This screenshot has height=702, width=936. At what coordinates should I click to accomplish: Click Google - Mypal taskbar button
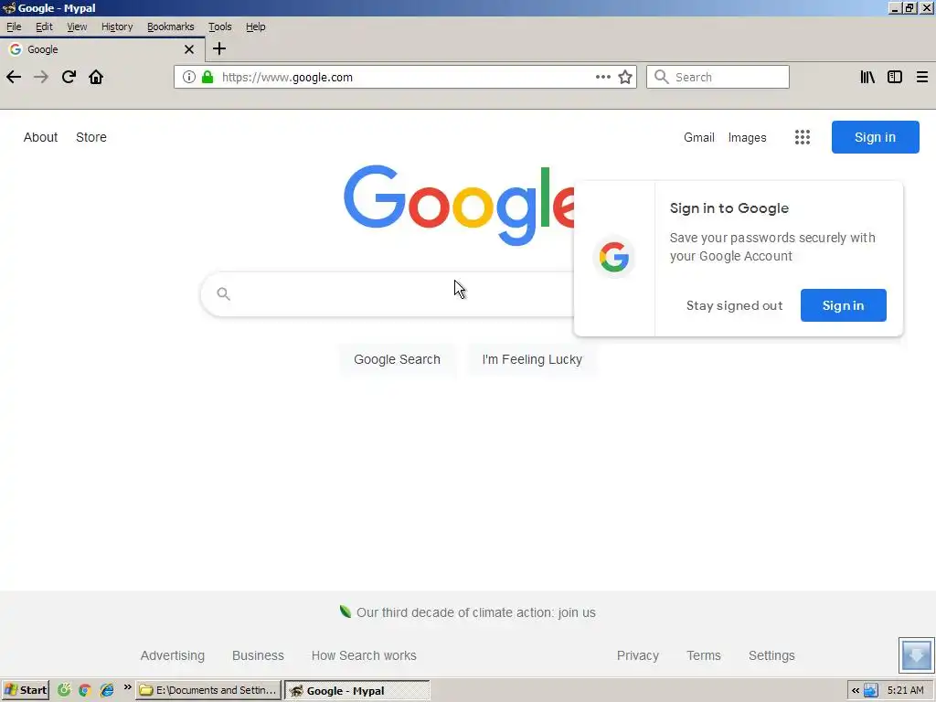(x=357, y=691)
